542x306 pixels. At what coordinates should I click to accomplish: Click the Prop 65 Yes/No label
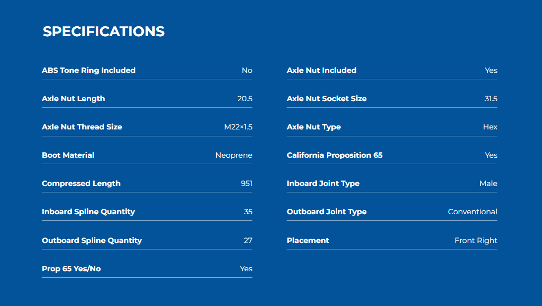tap(71, 269)
